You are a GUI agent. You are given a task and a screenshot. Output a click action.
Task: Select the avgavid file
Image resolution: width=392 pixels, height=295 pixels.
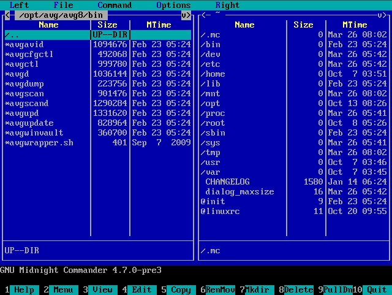[98, 45]
